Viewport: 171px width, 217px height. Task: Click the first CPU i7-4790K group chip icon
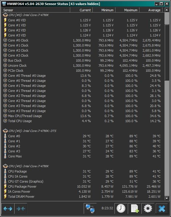coord(5,15)
